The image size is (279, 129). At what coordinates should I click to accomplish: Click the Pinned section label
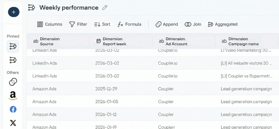(13, 36)
